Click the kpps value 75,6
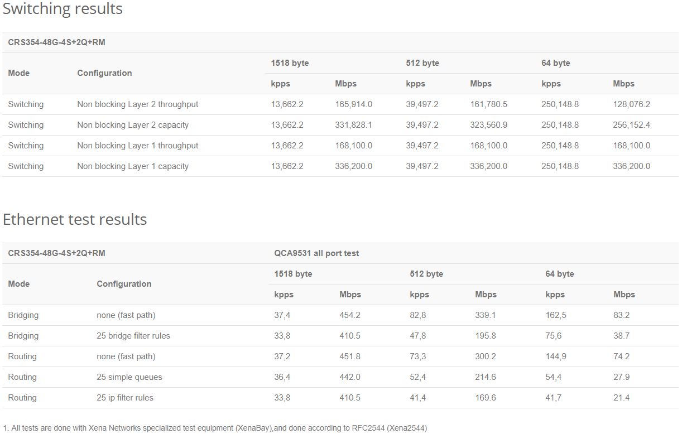The image size is (682, 434). click(554, 336)
